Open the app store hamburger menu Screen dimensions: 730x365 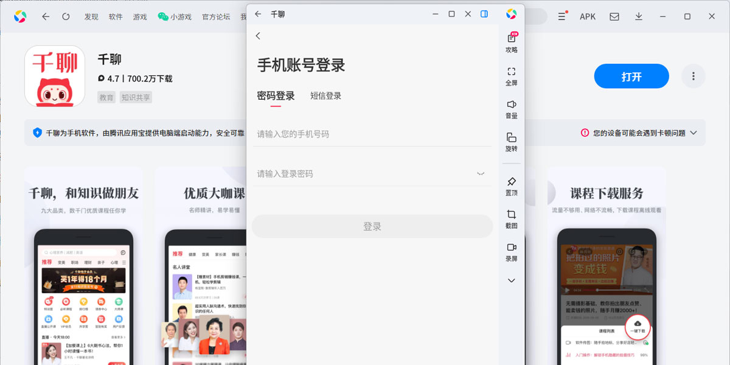(563, 16)
